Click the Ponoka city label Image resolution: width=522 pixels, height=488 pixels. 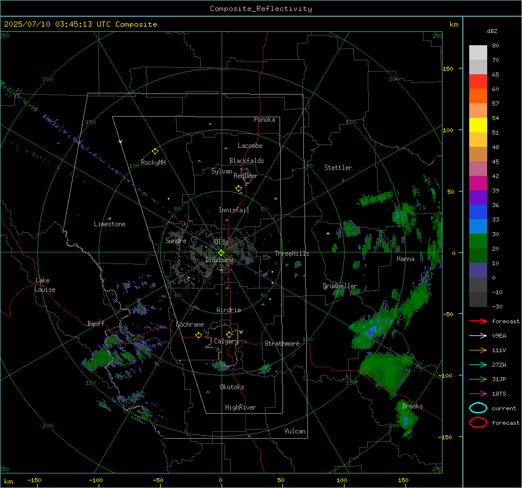(264, 120)
